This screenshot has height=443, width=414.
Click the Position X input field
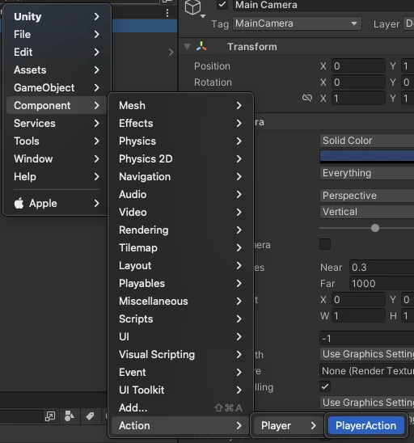(x=358, y=66)
